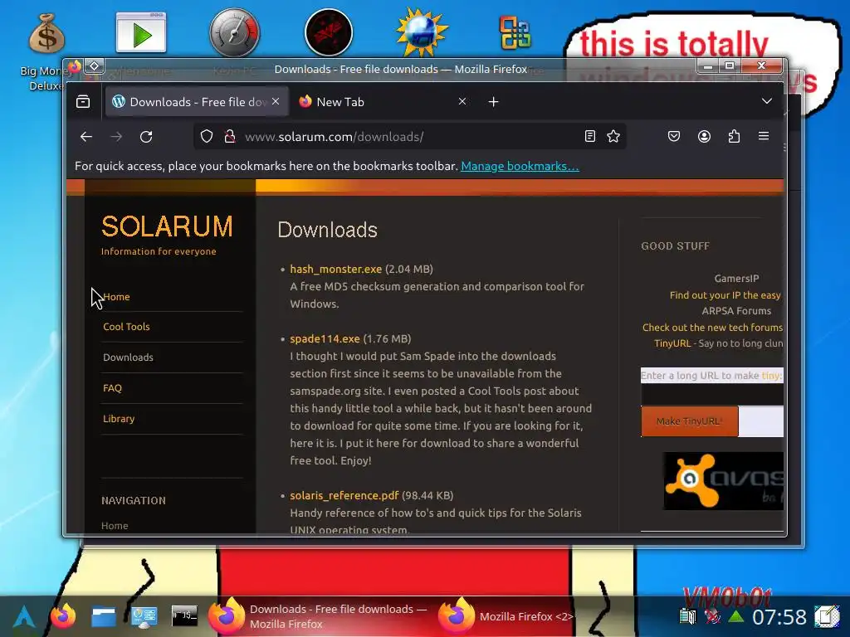
Task: Open the Firefox View icon left of tabs
Action: (x=83, y=101)
